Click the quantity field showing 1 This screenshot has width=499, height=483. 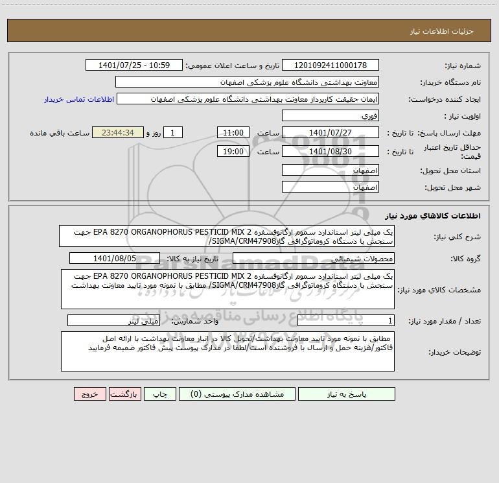[x=346, y=321]
